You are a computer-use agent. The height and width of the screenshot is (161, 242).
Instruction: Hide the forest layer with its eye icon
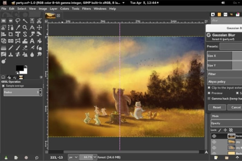click(214, 136)
